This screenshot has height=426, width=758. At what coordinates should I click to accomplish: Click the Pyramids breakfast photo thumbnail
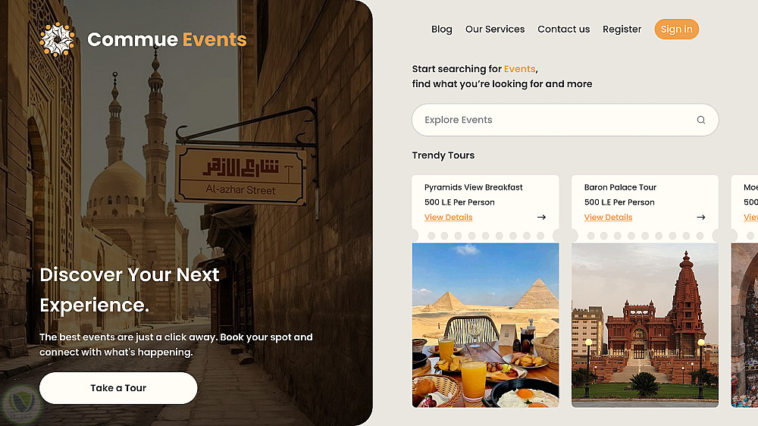coord(485,324)
